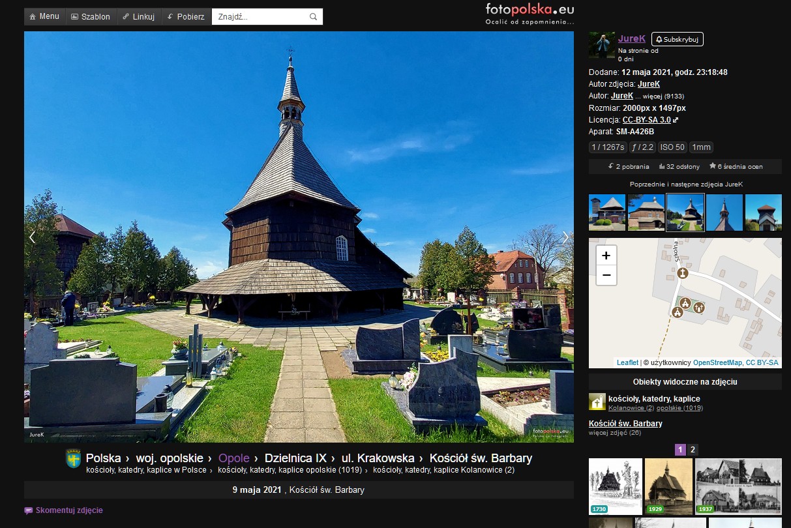Click the church category icon
This screenshot has width=791, height=528.
[x=597, y=402]
